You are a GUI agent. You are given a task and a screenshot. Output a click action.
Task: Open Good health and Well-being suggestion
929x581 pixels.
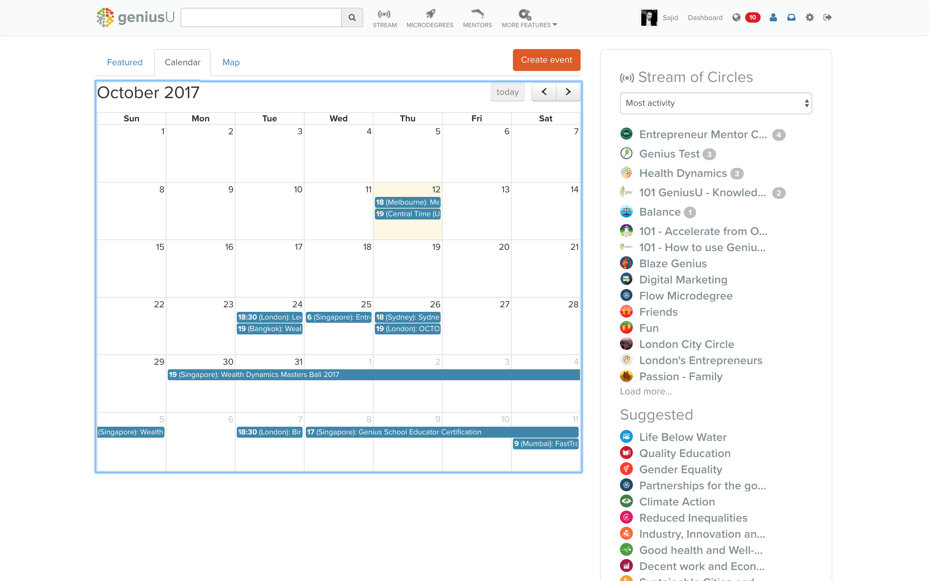(701, 550)
